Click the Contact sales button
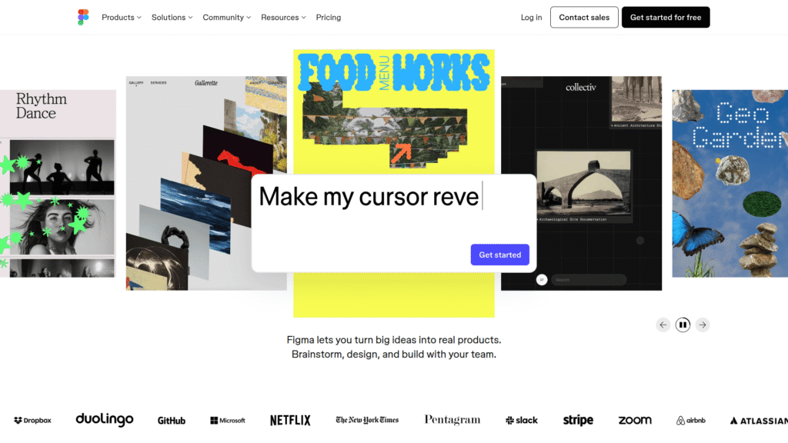The height and width of the screenshot is (443, 788). click(584, 17)
